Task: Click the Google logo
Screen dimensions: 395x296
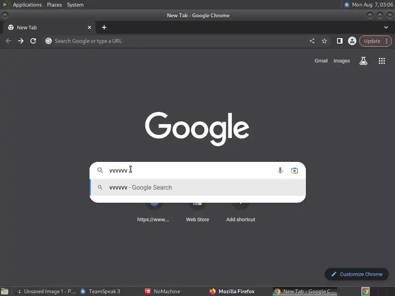Action: tap(197, 129)
